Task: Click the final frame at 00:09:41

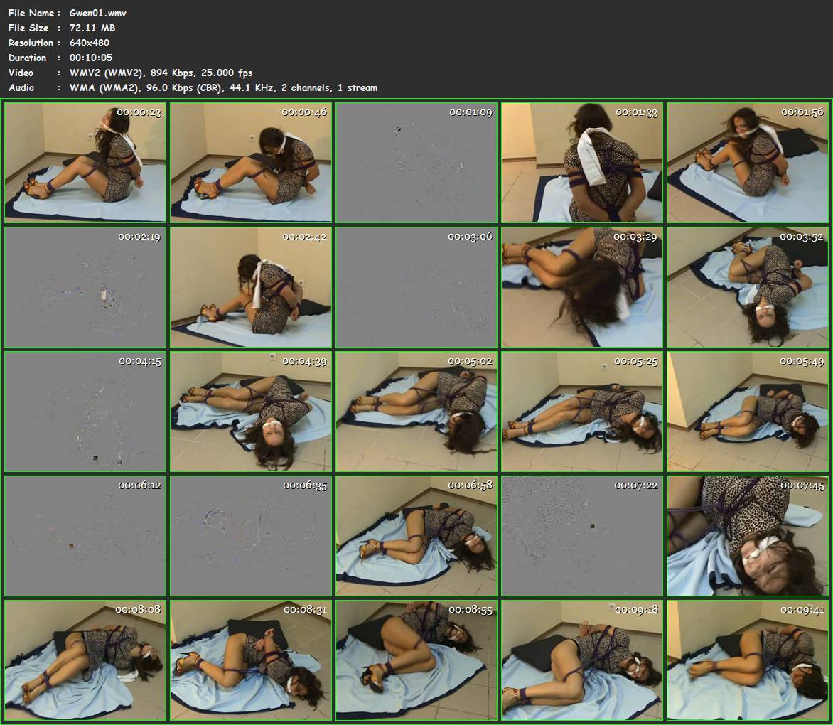Action: 748,660
